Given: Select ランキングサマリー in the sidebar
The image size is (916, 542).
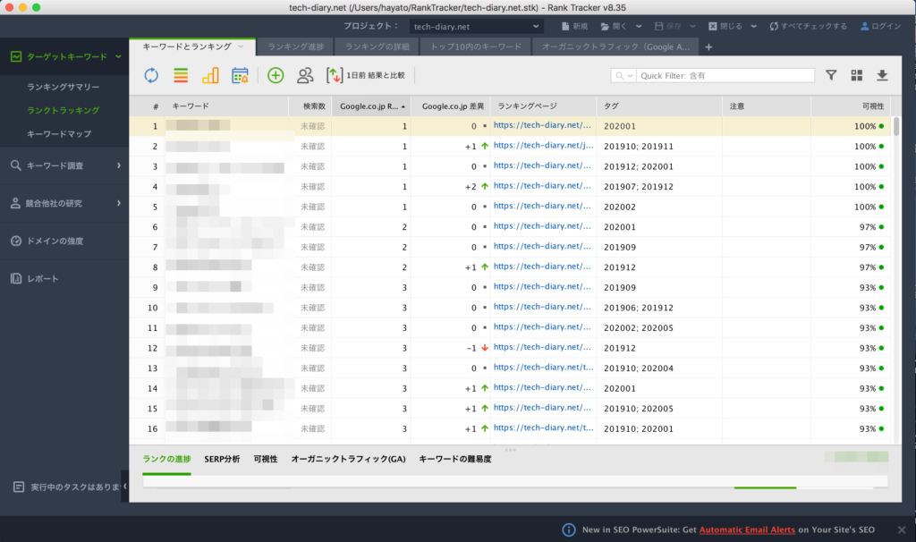Looking at the screenshot, I should click(64, 87).
